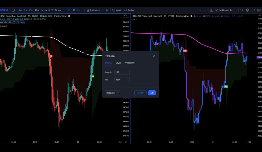Open left chart axis settings gear
Viewport: 262px width, 152px height.
pyautogui.click(x=126, y=142)
